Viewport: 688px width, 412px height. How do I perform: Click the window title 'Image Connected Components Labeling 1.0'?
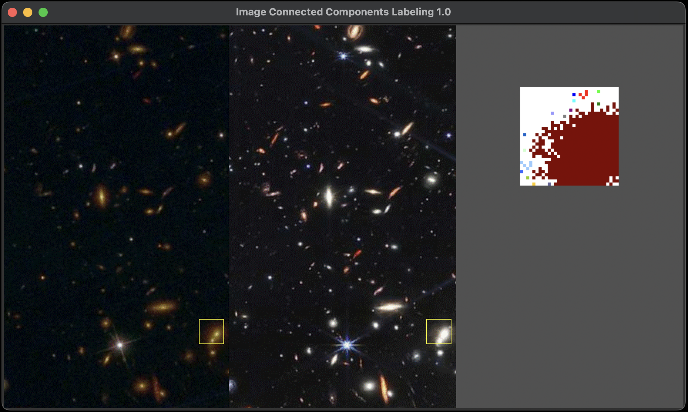[343, 12]
